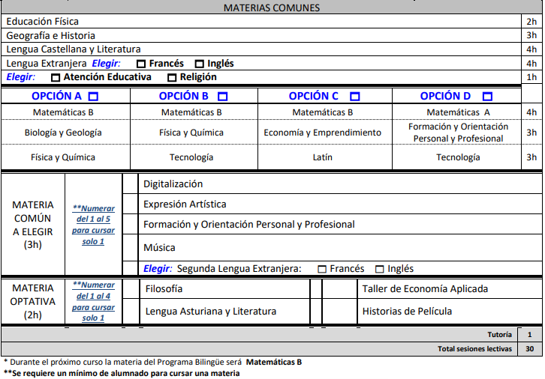Check Inglés for Segunda Lengua Extranjera

coord(379,269)
